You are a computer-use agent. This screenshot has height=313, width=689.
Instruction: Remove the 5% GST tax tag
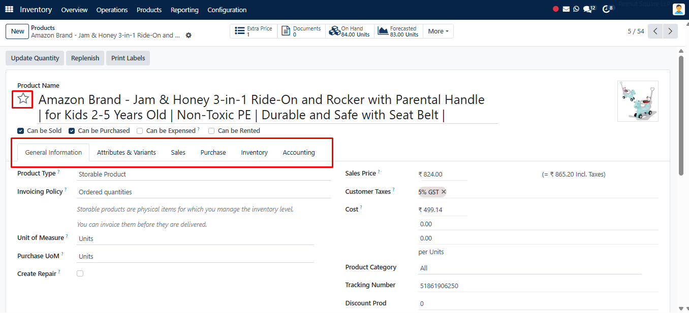coord(444,192)
